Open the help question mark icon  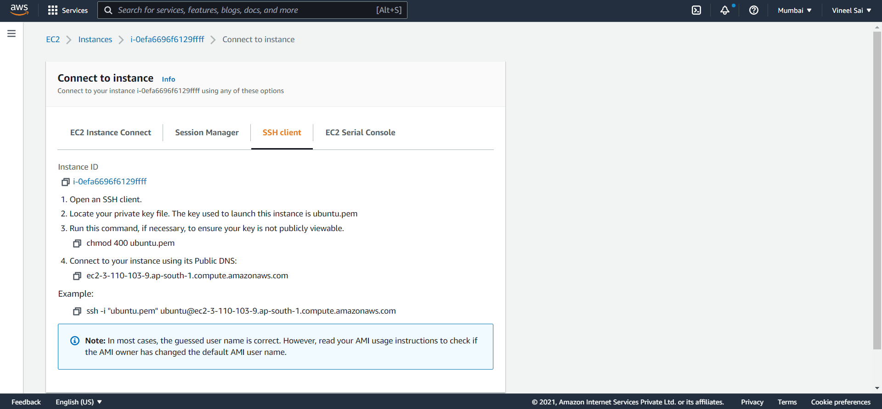point(754,10)
